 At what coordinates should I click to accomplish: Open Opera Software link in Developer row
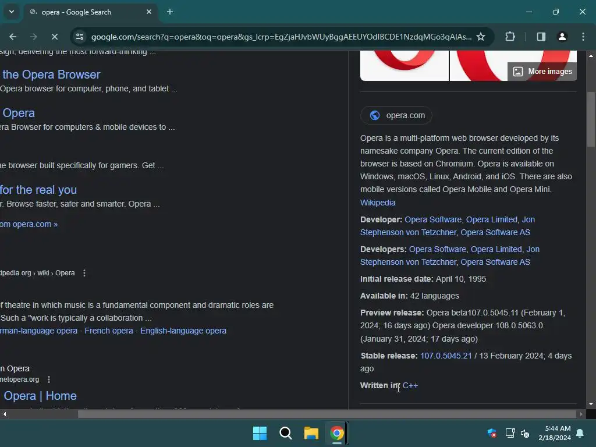coord(433,219)
